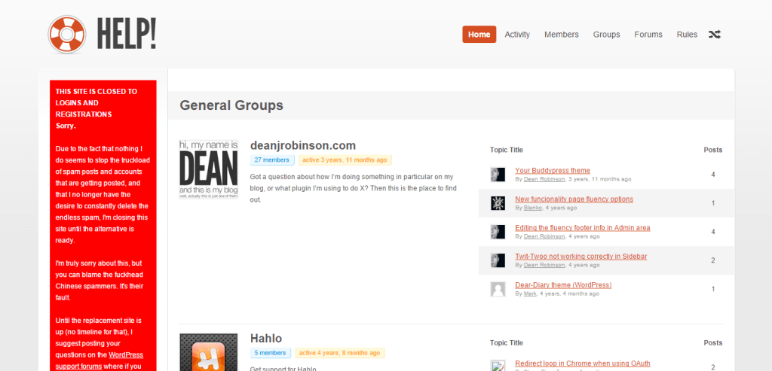Click Blanko's avatar beside New funcionality topic
This screenshot has width=772, height=371.
click(498, 203)
